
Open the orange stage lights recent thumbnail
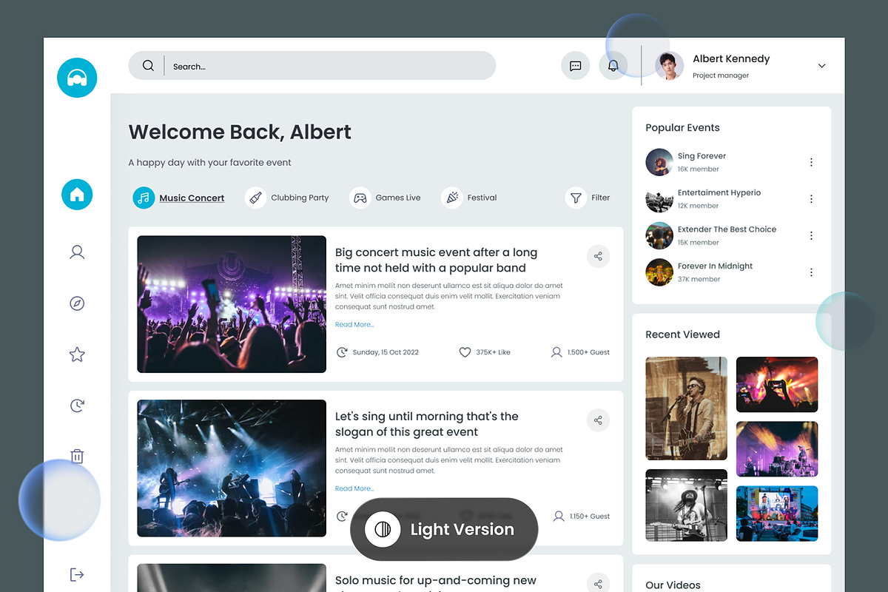coord(777,384)
